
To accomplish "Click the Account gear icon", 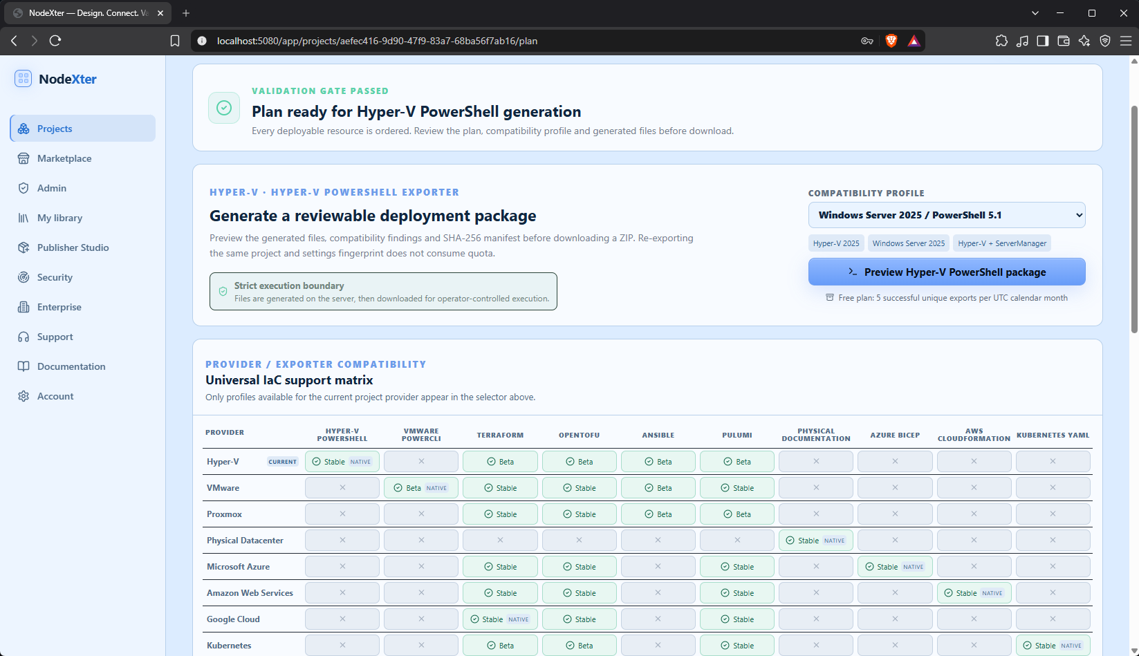I will [x=24, y=396].
